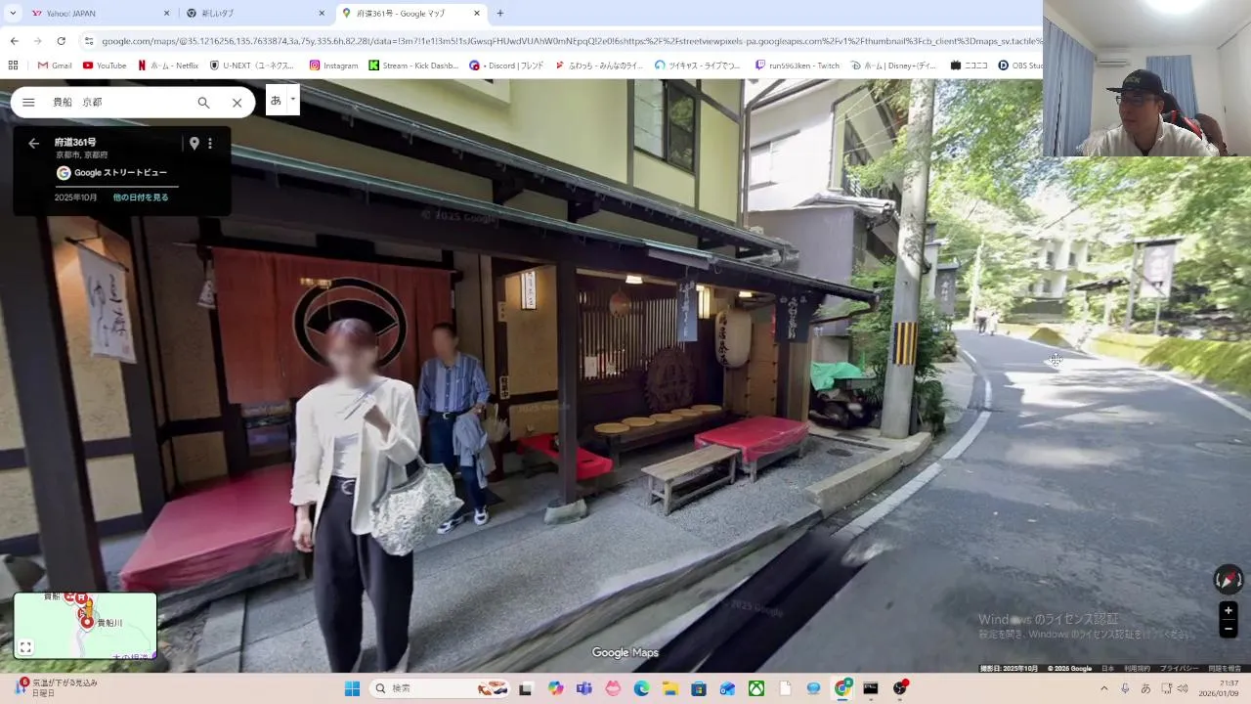Click 利用規約 in the footer

(x=1137, y=669)
